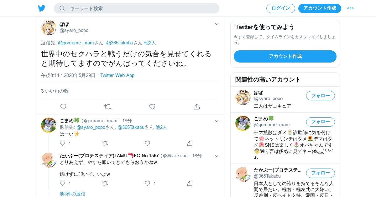Screen dimensions: 376x197
Task: Expand chevron menu on ぽぽ's main tweet
Action: [217, 24]
